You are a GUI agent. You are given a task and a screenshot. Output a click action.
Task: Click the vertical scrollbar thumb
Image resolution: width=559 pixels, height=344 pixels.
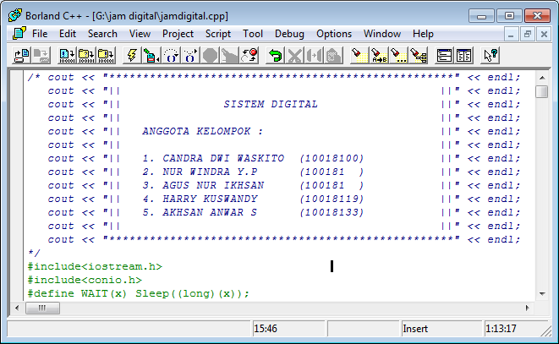click(x=542, y=91)
